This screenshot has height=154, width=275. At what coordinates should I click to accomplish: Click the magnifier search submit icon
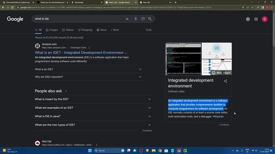pyautogui.click(x=150, y=19)
